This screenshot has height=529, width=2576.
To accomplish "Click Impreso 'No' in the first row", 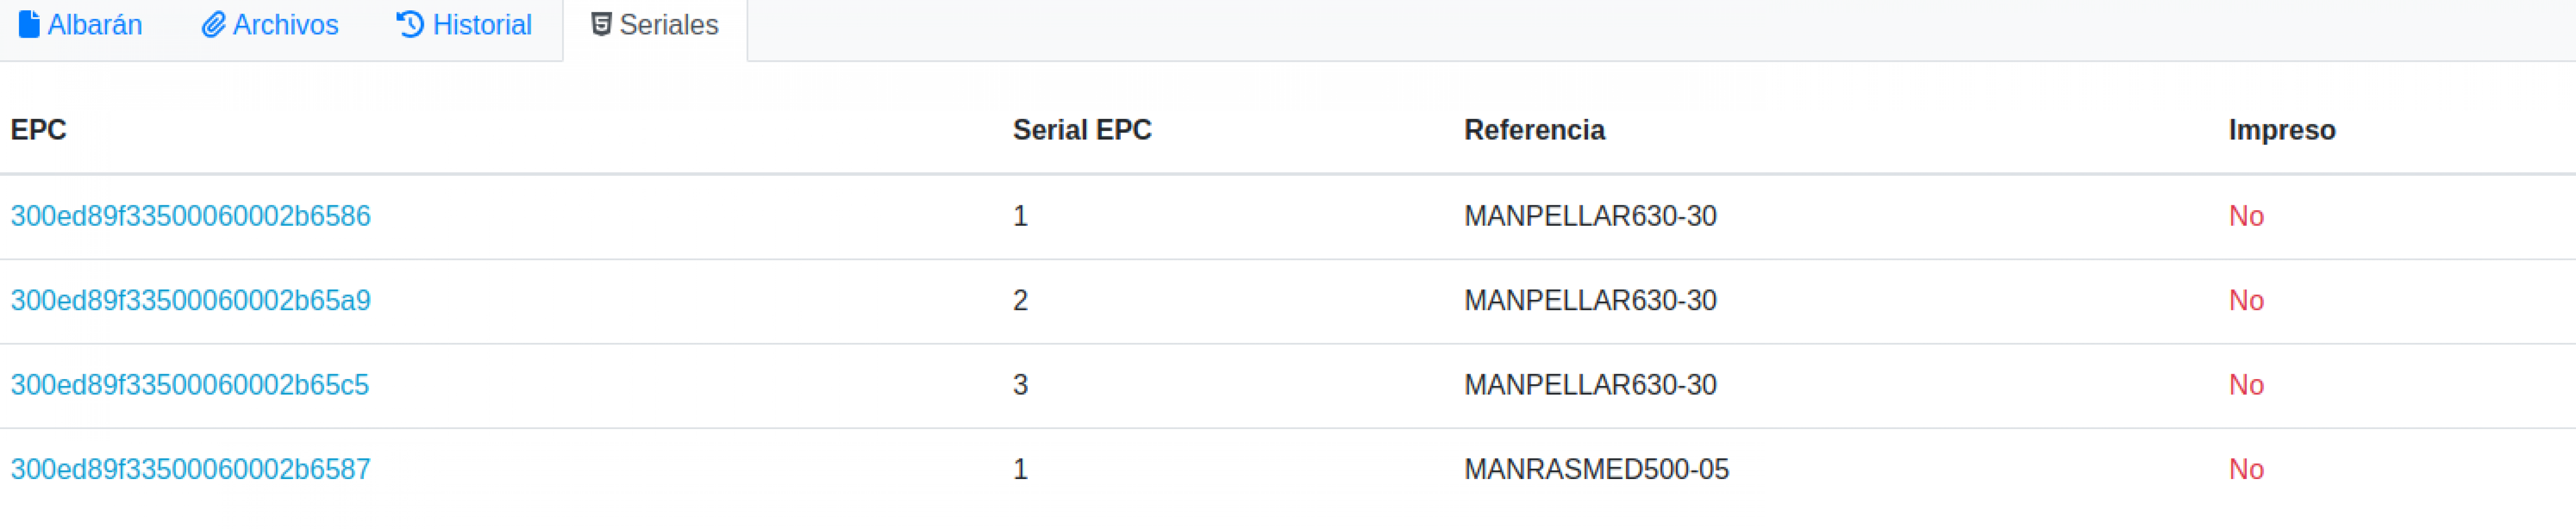I will pos(2246,216).
